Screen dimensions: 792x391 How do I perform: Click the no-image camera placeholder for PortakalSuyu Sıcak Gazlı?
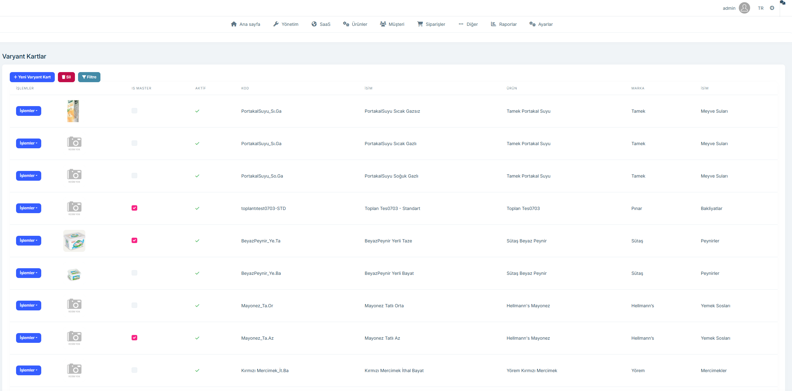(x=74, y=143)
